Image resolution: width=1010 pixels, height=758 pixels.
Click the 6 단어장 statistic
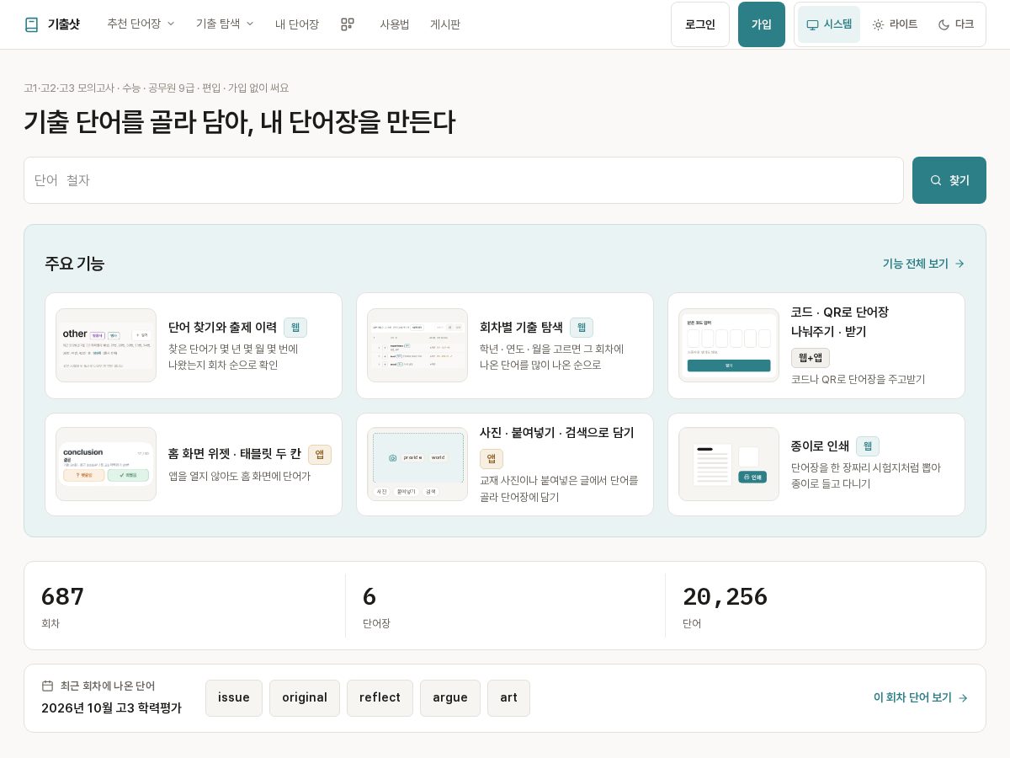point(505,606)
